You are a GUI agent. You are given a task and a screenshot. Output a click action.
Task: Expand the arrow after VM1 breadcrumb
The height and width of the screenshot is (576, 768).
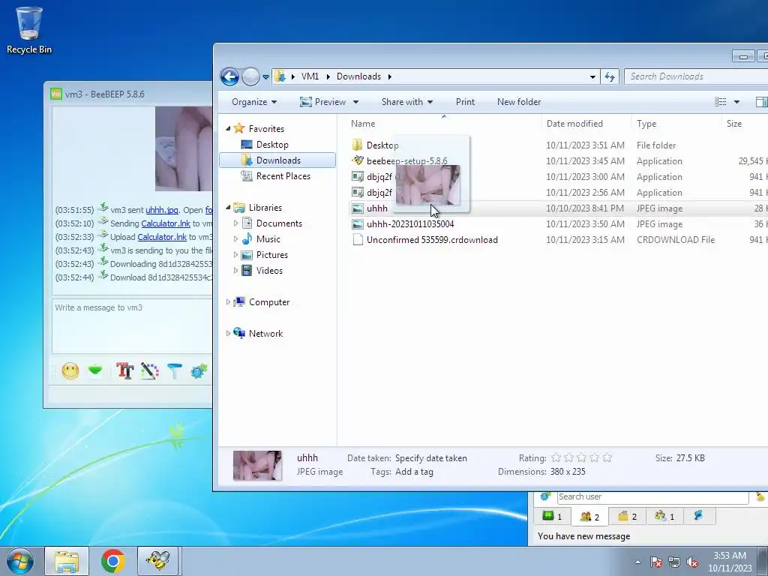[328, 76]
